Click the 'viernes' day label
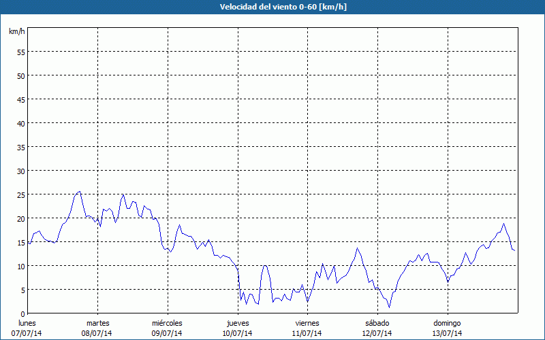Screen dimensions: 545x340 (307, 323)
